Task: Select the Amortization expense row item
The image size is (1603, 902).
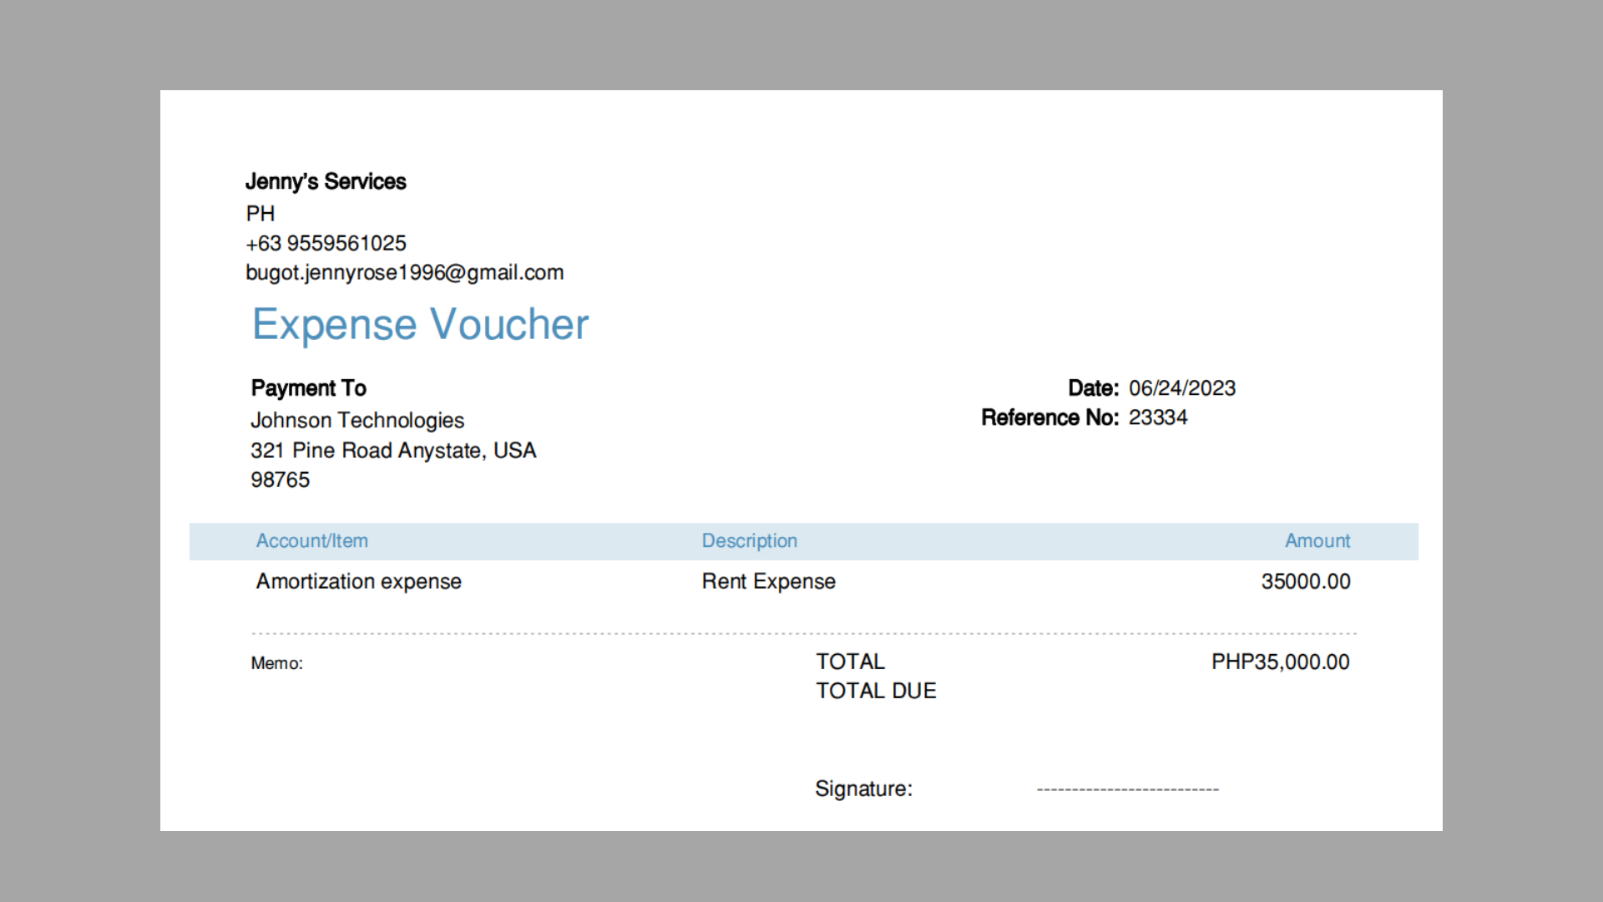Action: point(358,581)
